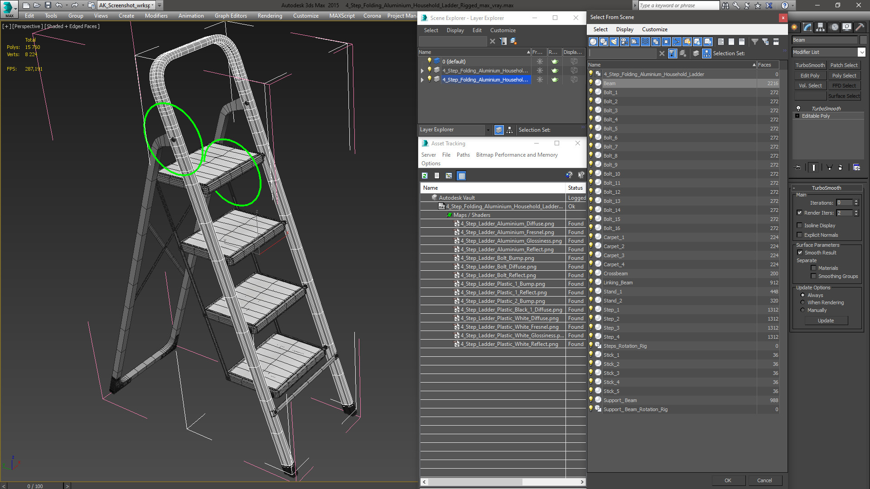Screen dimensions: 870x489
Task: Click Invert Selection icon in Select From Scene
Action: tap(742, 42)
